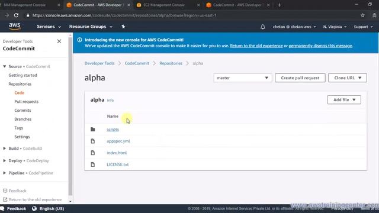Open Commits in sidebar

(x=23, y=111)
